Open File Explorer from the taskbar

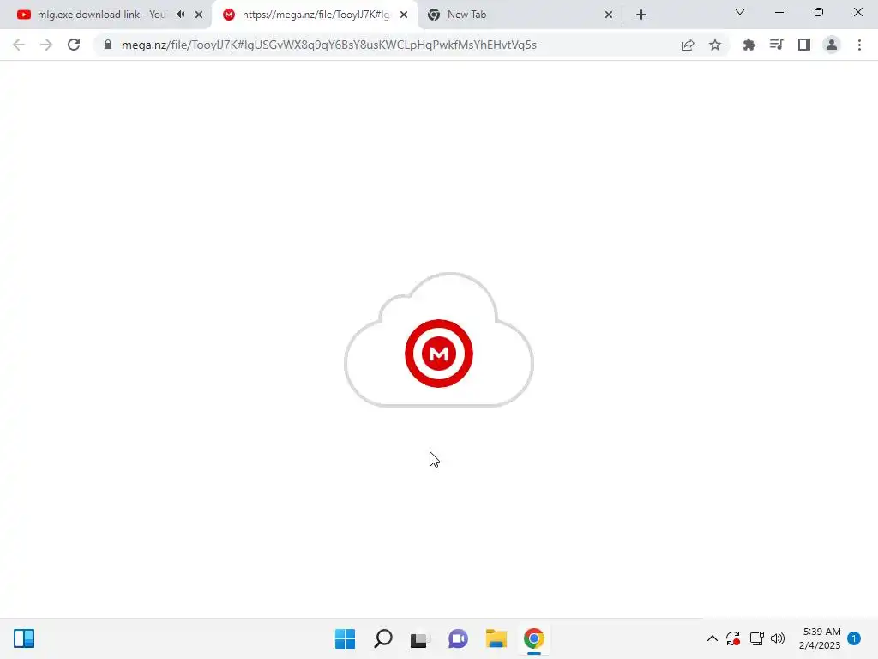(496, 638)
